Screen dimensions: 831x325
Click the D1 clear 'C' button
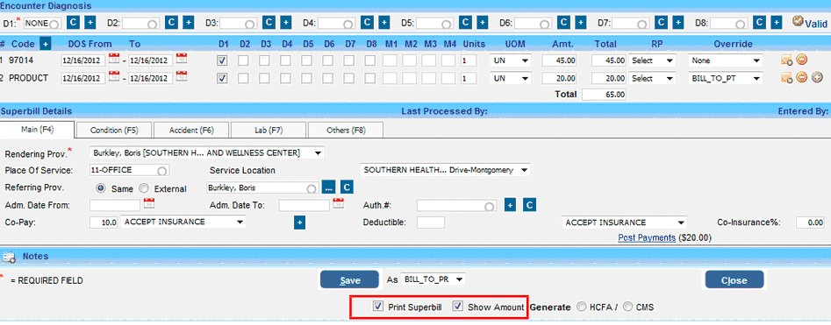(x=73, y=23)
